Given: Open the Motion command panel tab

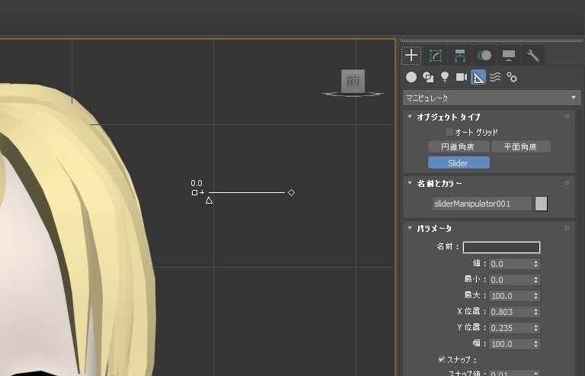Looking at the screenshot, I should point(484,56).
